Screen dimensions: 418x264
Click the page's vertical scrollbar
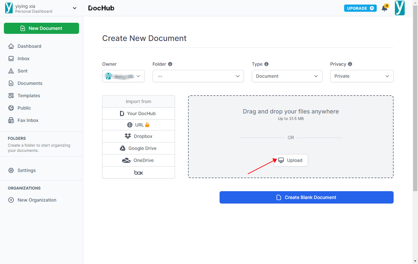tap(415, 98)
